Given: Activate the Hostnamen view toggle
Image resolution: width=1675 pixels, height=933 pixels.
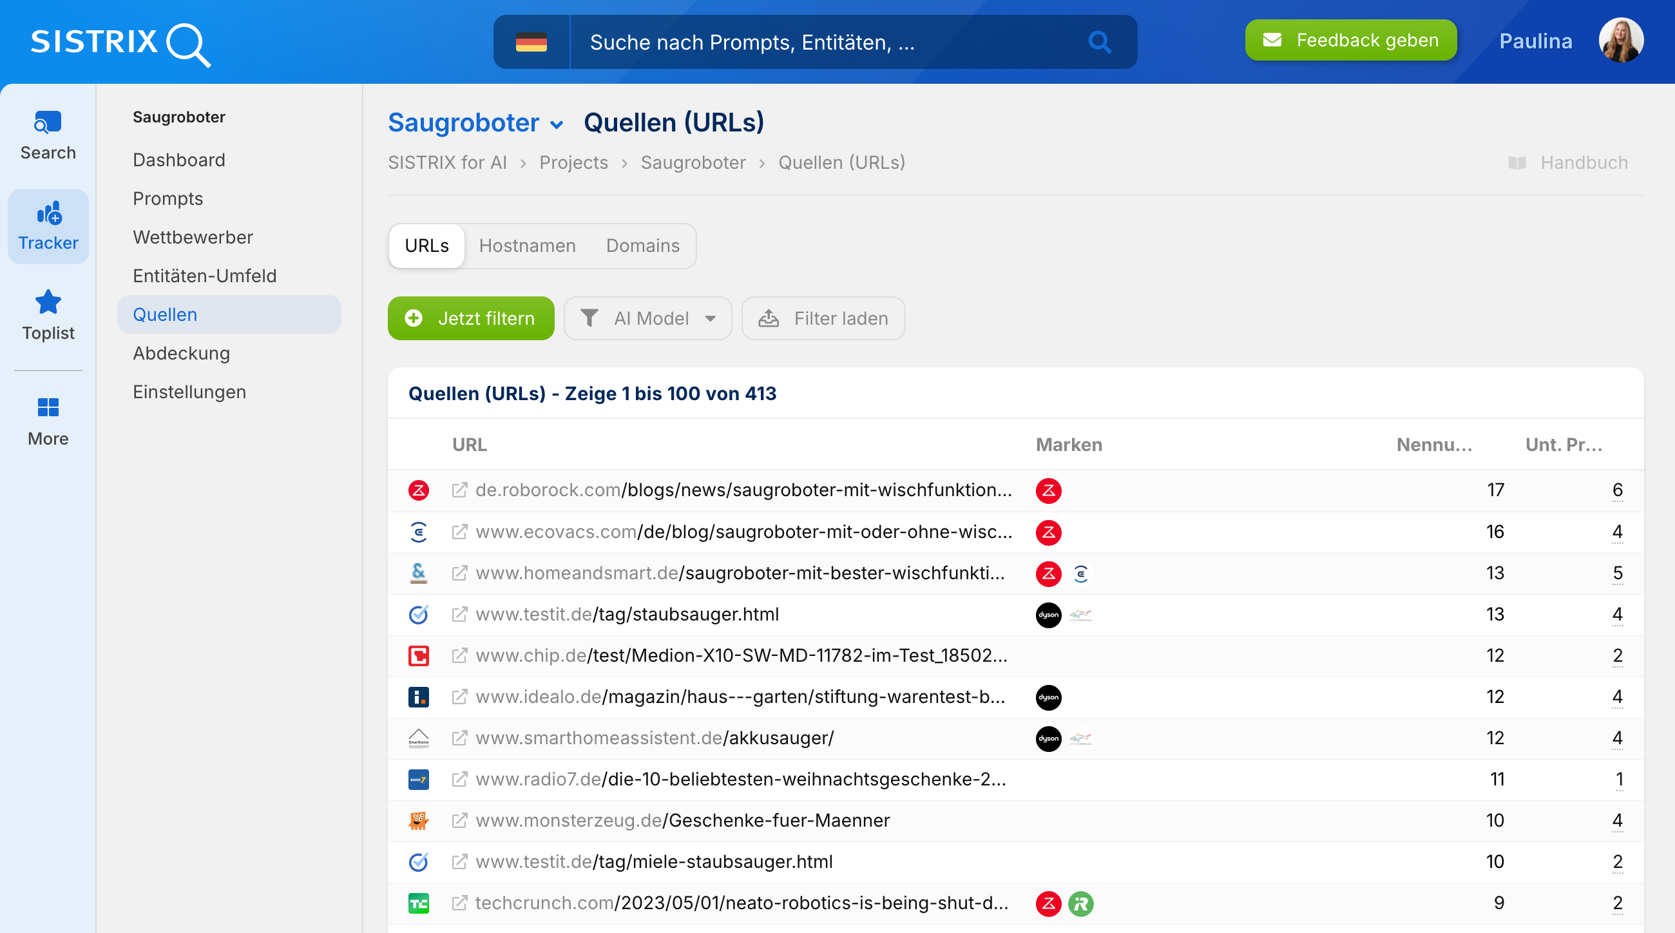Looking at the screenshot, I should click(x=528, y=245).
